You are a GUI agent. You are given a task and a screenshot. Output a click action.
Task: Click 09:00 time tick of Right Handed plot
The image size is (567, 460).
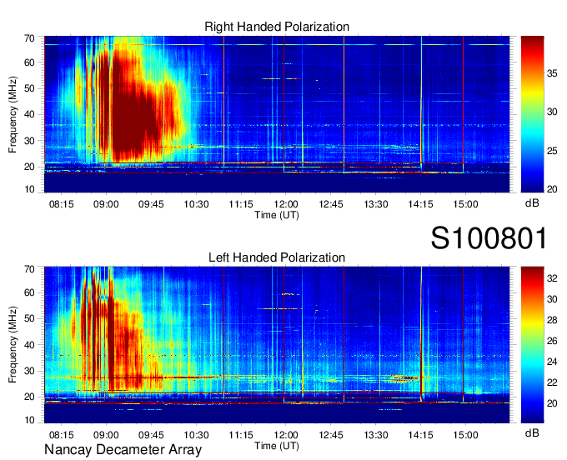pyautogui.click(x=106, y=204)
